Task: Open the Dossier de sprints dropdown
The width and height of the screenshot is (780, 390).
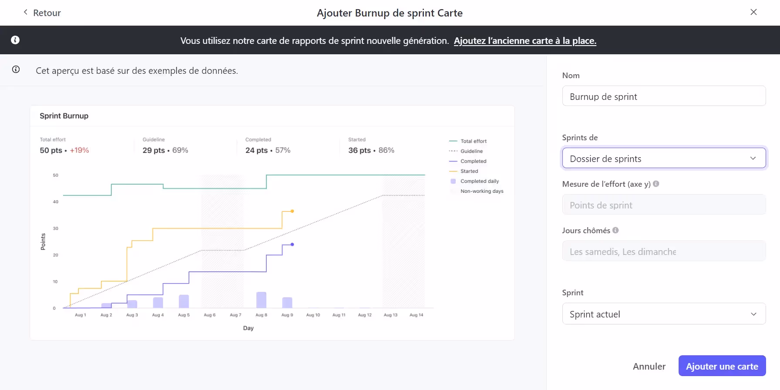Action: point(664,158)
